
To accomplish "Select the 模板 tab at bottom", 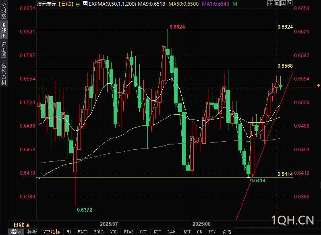I will coord(32,232).
